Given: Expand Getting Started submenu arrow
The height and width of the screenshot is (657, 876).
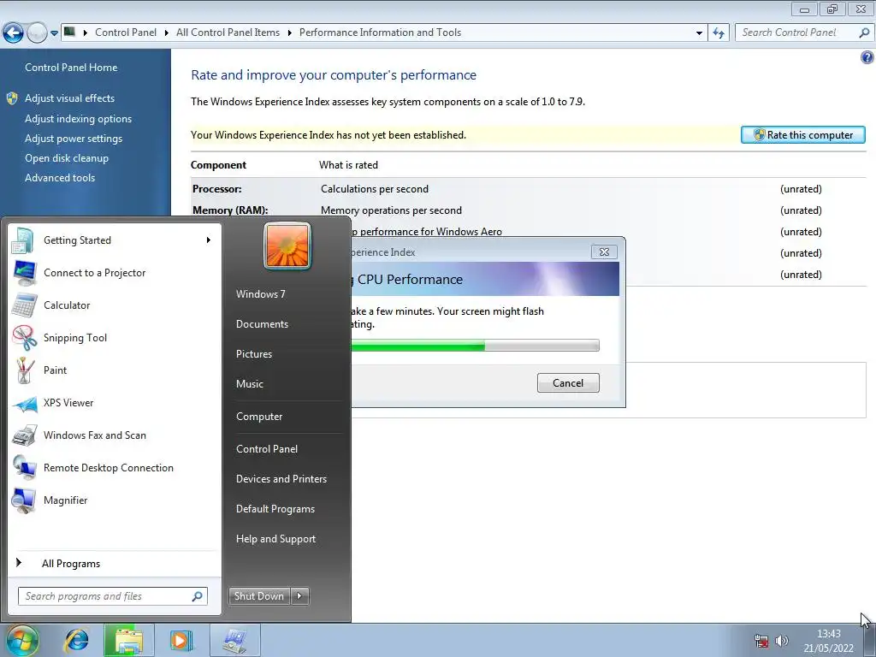Looking at the screenshot, I should pos(209,240).
